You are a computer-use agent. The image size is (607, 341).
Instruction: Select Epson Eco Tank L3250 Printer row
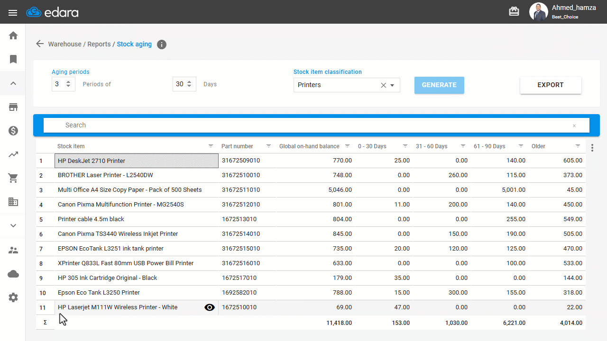137,293
